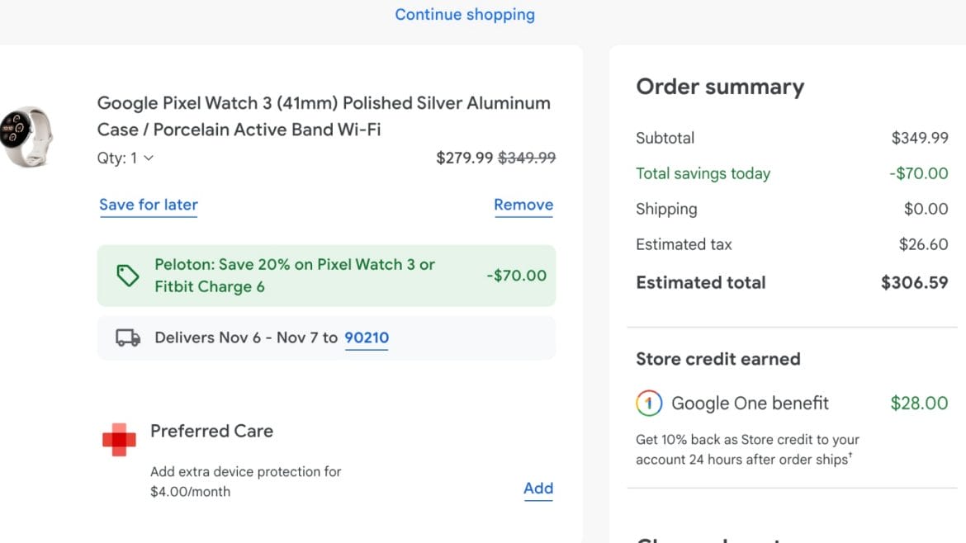Click Save for later link
The height and width of the screenshot is (543, 966).
pyautogui.click(x=149, y=205)
